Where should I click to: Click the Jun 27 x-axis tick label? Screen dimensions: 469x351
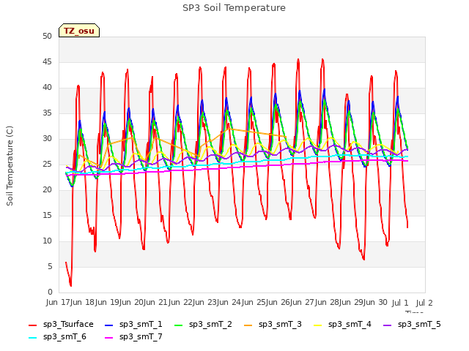coord(304,302)
